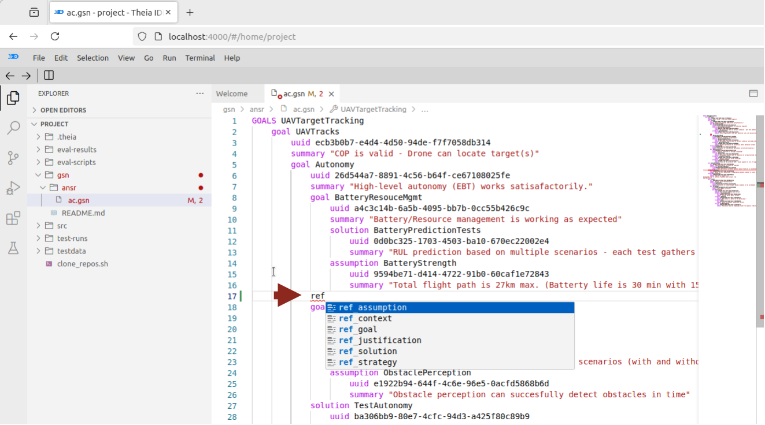This screenshot has width=765, height=425.
Task: Open the Search view in activity bar
Action: click(x=13, y=128)
